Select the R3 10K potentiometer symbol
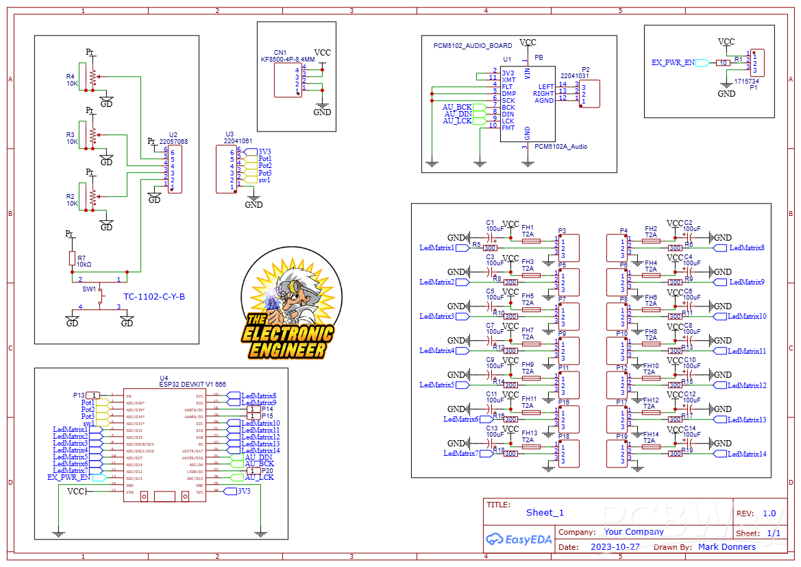This screenshot has width=801, height=567. pyautogui.click(x=92, y=135)
